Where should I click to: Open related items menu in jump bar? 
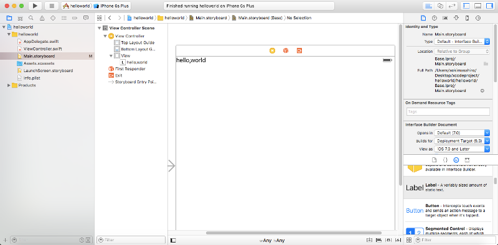pos(100,18)
